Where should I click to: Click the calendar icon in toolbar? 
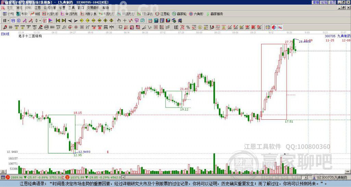(150, 21)
